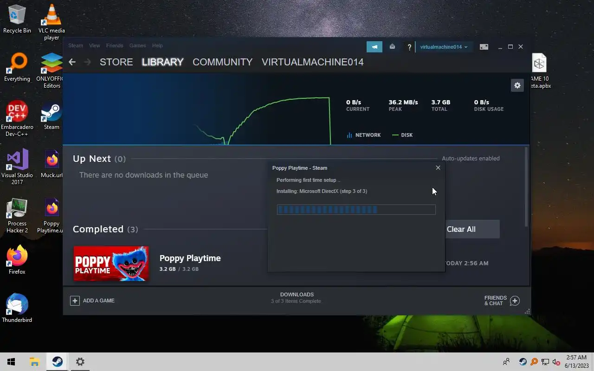
Task: Expand the virtualmachine014 account dropdown
Action: point(444,47)
